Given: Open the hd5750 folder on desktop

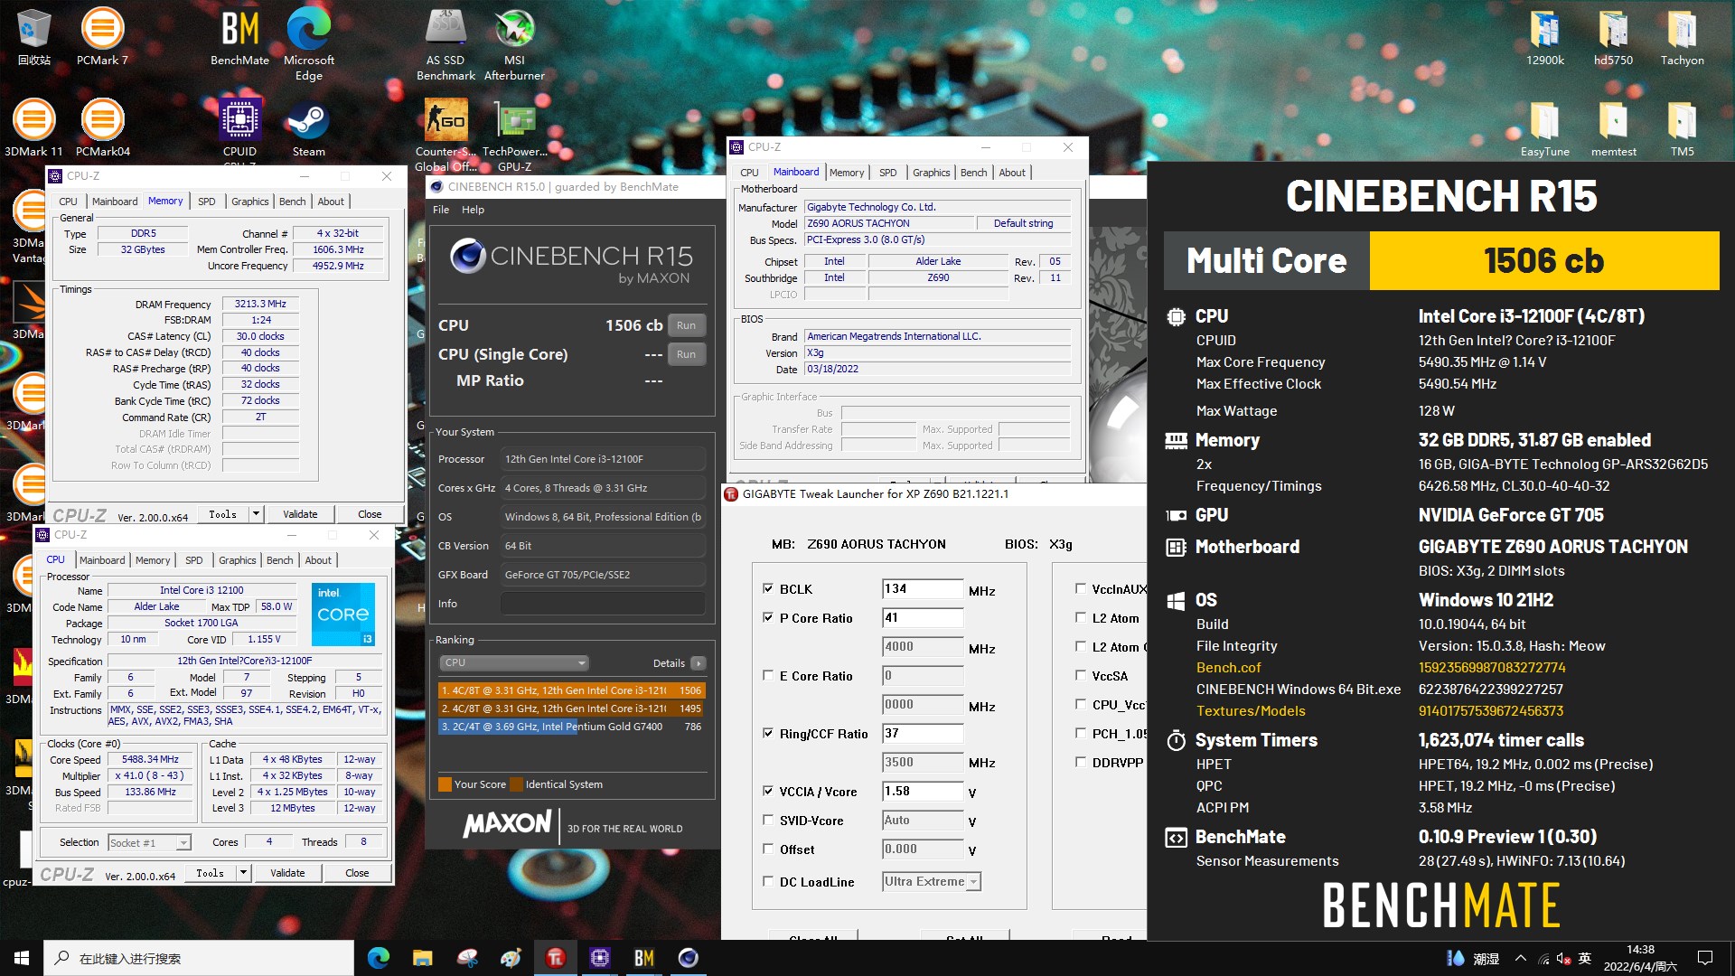Looking at the screenshot, I should [1613, 38].
